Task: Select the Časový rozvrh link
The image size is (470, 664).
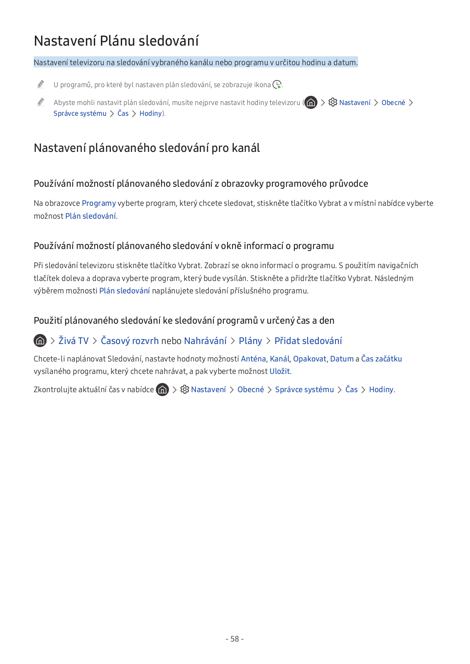Action: (x=130, y=341)
